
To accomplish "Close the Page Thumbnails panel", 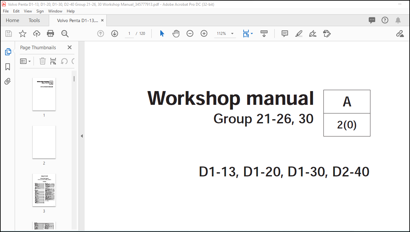I will [70, 47].
